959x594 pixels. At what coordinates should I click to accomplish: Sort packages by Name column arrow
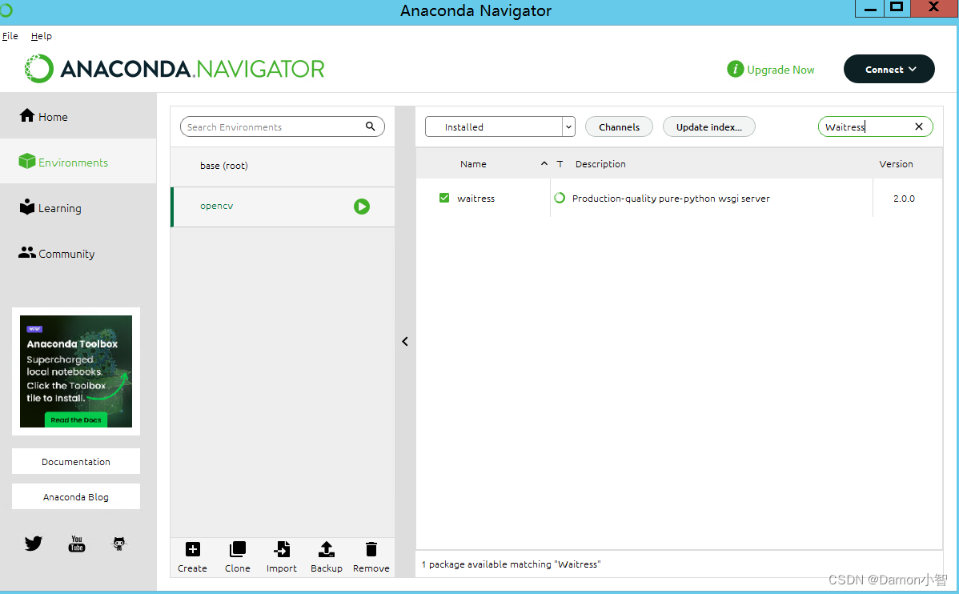coord(544,163)
